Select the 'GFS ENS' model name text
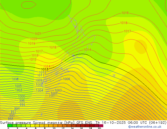 pos(84,123)
